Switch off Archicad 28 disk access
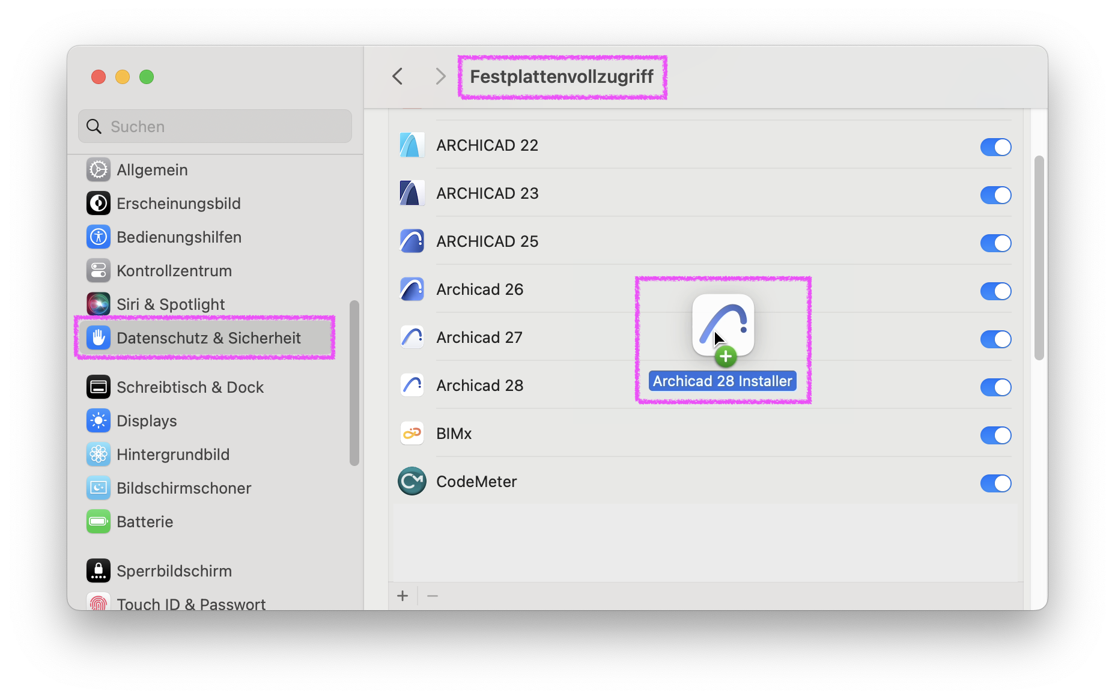This screenshot has width=1115, height=699. click(995, 387)
